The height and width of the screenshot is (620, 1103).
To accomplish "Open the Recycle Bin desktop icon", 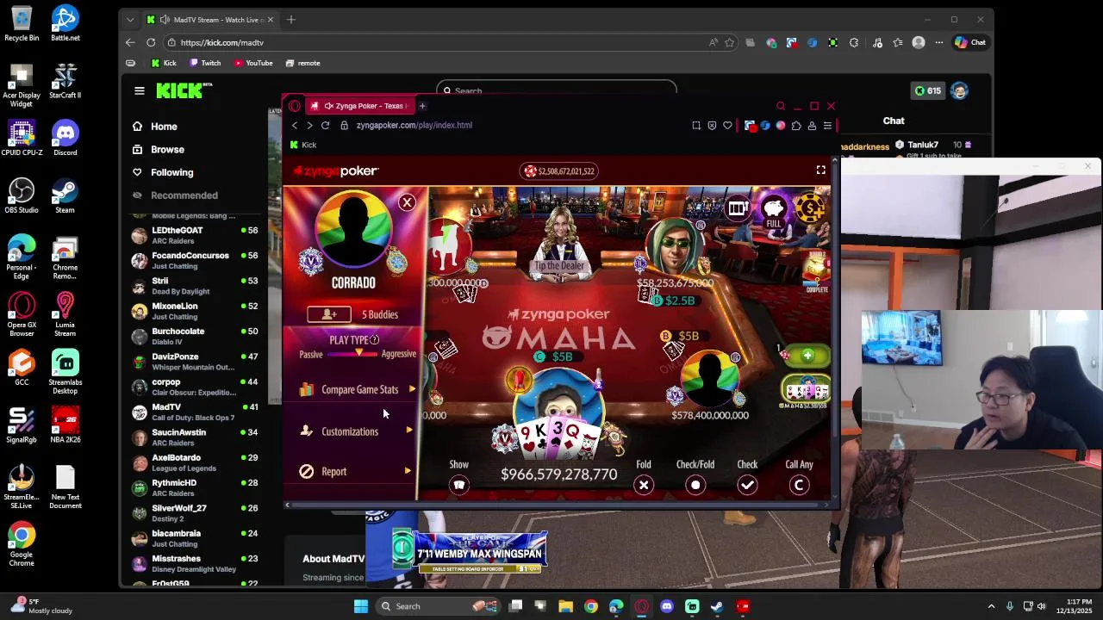I will pos(22,24).
